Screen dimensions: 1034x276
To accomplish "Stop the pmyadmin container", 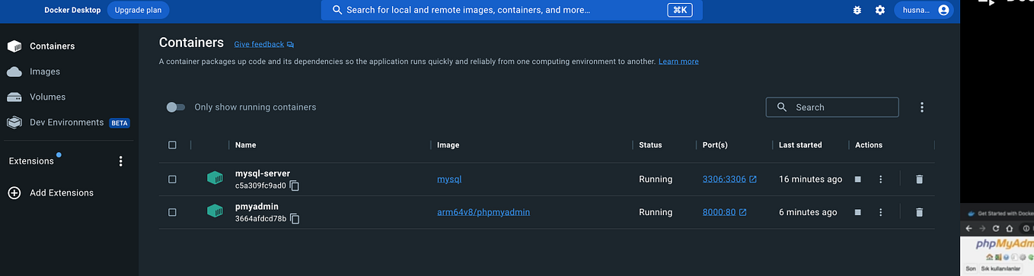I will [x=857, y=212].
